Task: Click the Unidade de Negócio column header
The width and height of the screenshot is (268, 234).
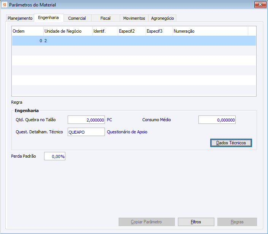Action: pyautogui.click(x=68, y=31)
